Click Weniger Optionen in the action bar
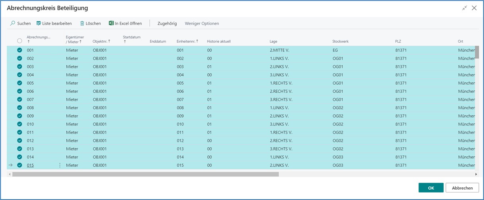This screenshot has height=200, width=484. coord(202,23)
